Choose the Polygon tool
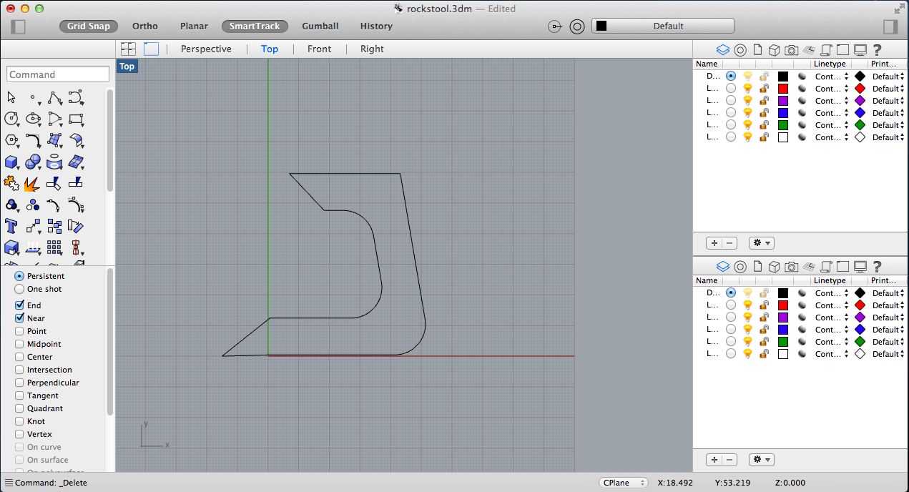The image size is (909, 492). (x=11, y=140)
